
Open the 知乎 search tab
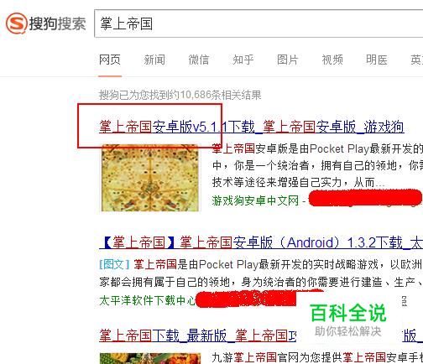243,60
